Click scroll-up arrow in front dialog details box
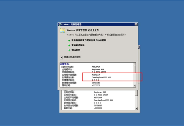The height and width of the screenshot is (126, 184). point(135,64)
